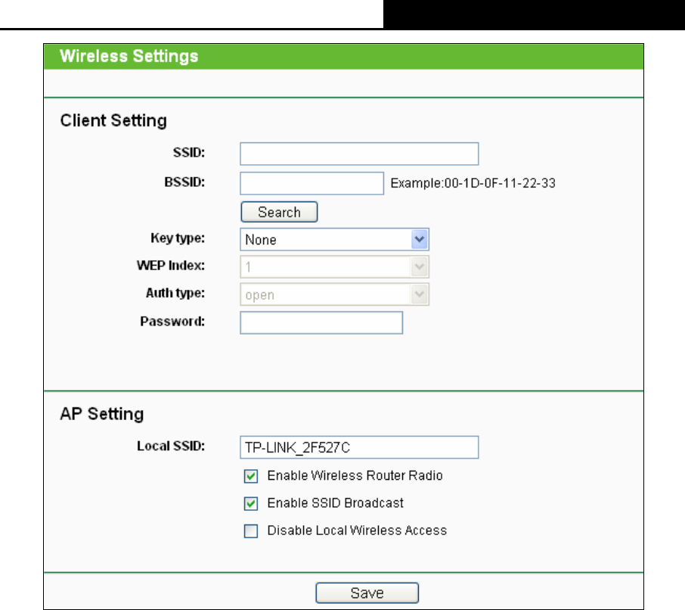Click the WEP Index label
This screenshot has width=685, height=610.
pyautogui.click(x=170, y=266)
